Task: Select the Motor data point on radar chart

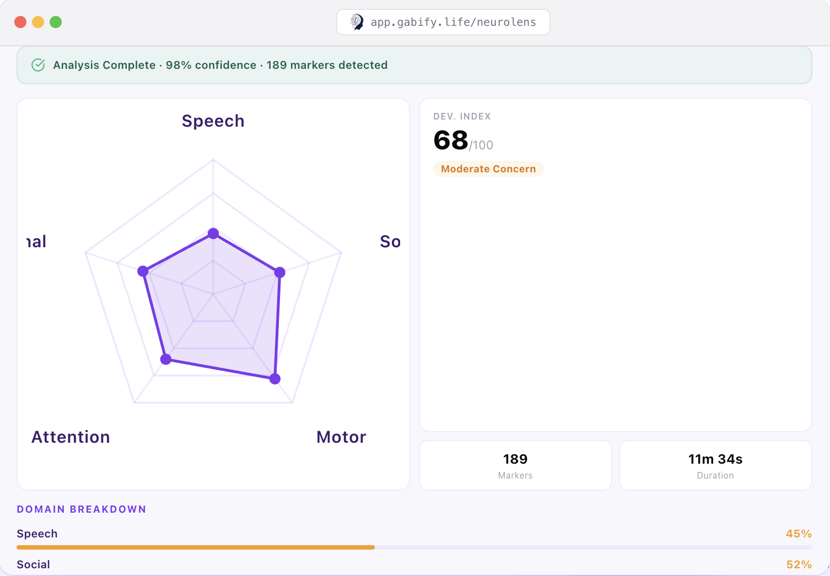Action: (x=275, y=379)
